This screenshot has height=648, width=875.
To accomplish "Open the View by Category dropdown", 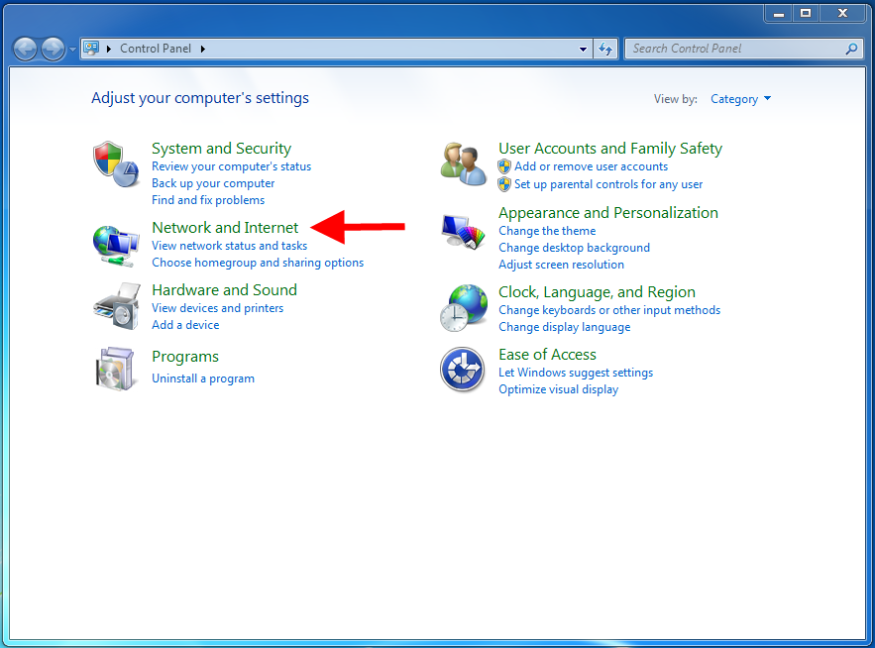I will (740, 99).
